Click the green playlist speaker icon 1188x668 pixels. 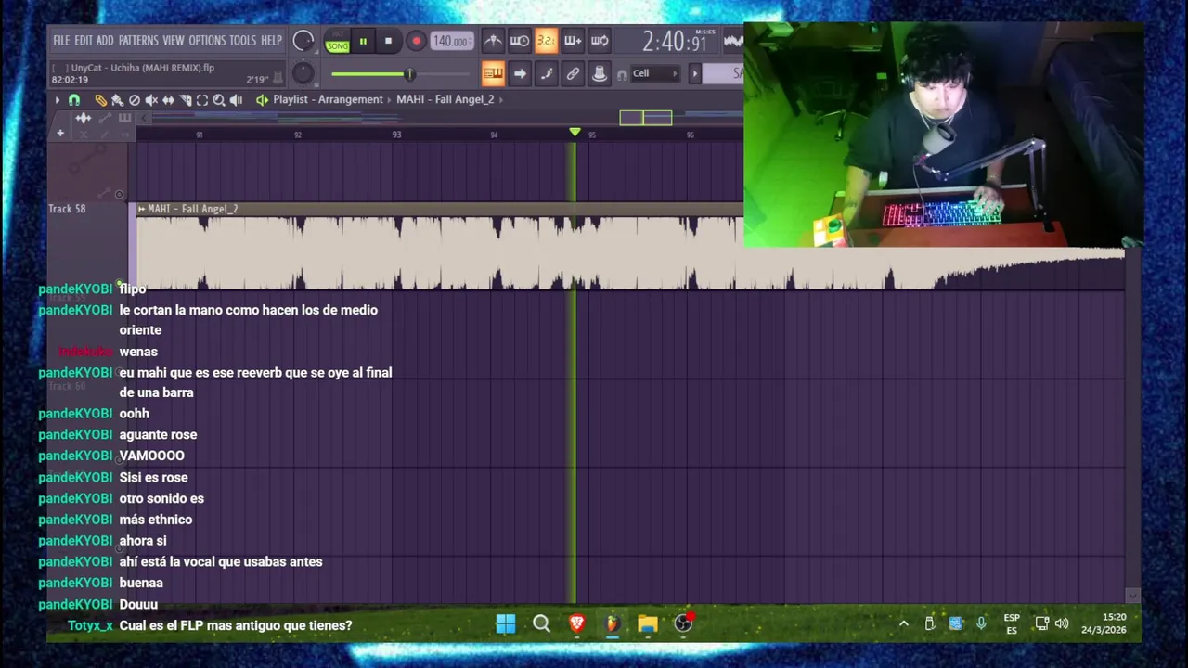[262, 99]
